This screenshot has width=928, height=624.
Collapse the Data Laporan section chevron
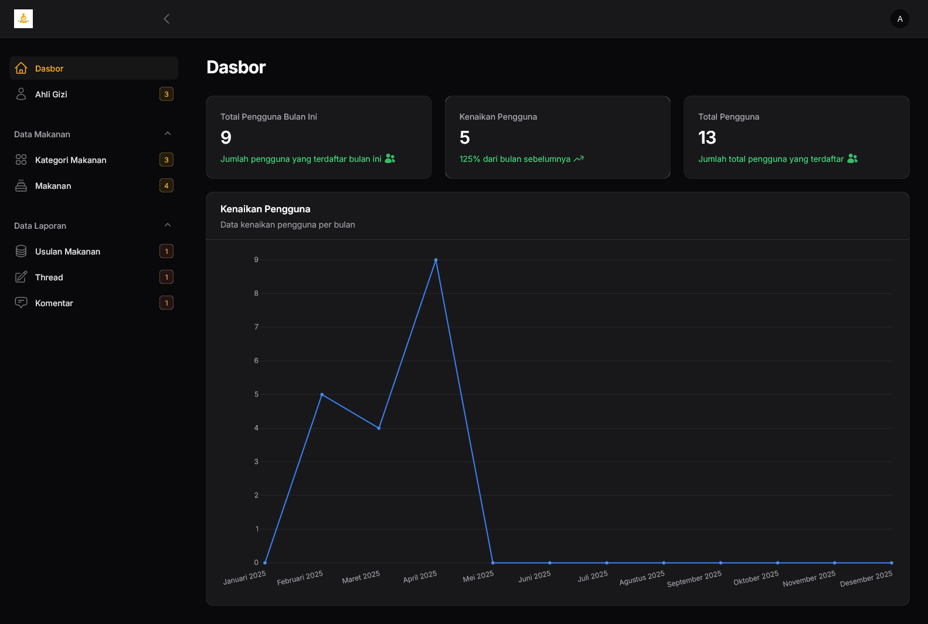coord(168,225)
